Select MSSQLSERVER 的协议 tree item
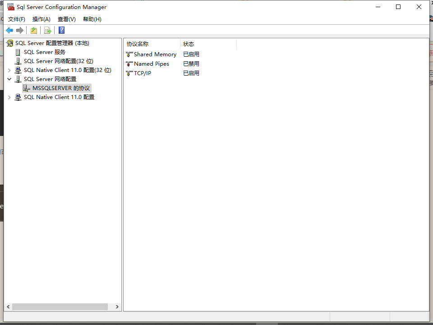The width and height of the screenshot is (433, 325). tap(61, 88)
